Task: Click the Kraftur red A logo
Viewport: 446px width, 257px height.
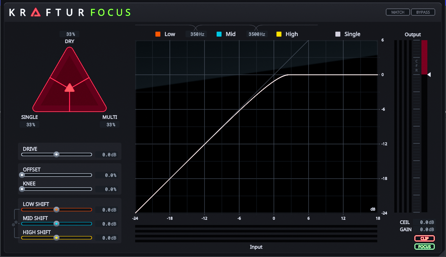Action: [x=35, y=12]
